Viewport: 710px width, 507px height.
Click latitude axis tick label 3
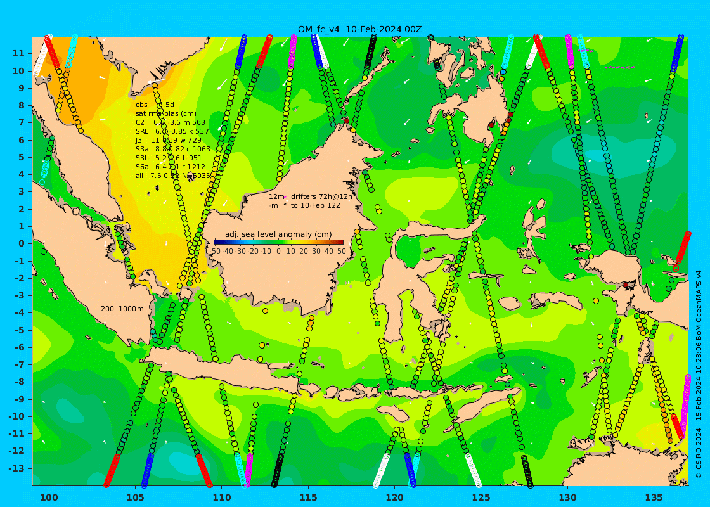pos(21,191)
